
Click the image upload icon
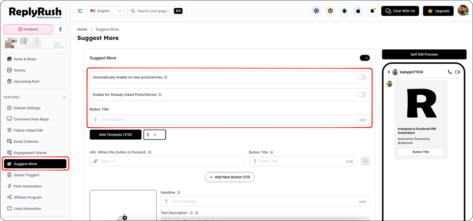tap(123, 217)
